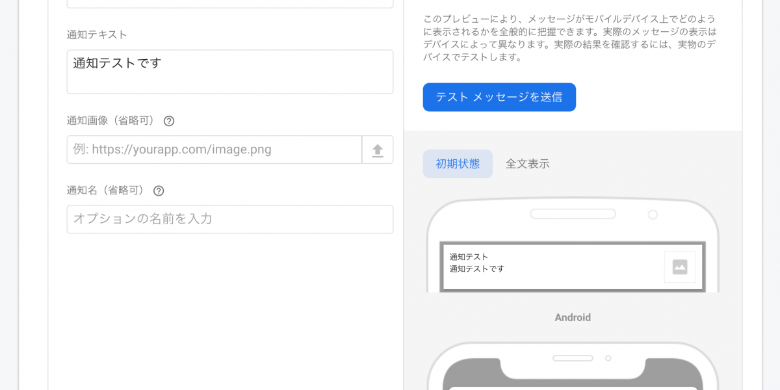
Task: Click the 通知画像（省略可） field label
Action: coord(111,121)
